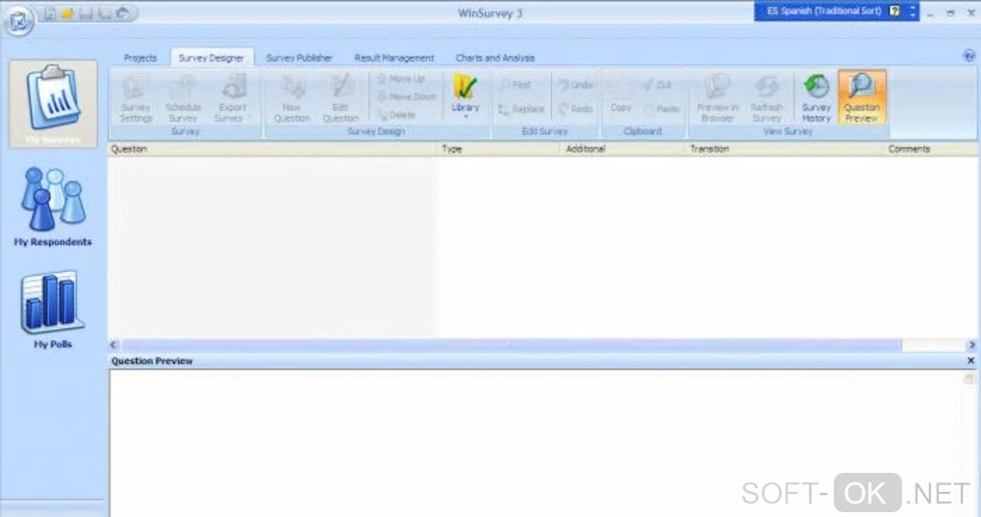Click Redo in Edit Survey group
The width and height of the screenshot is (981, 517).
click(x=575, y=109)
